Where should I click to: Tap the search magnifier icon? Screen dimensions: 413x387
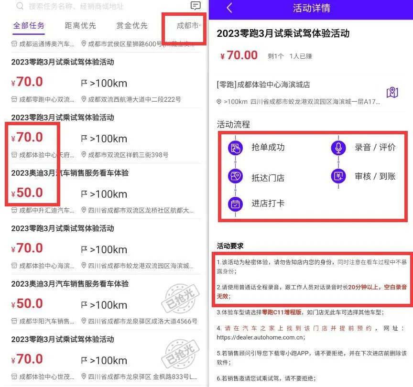[x=18, y=7]
